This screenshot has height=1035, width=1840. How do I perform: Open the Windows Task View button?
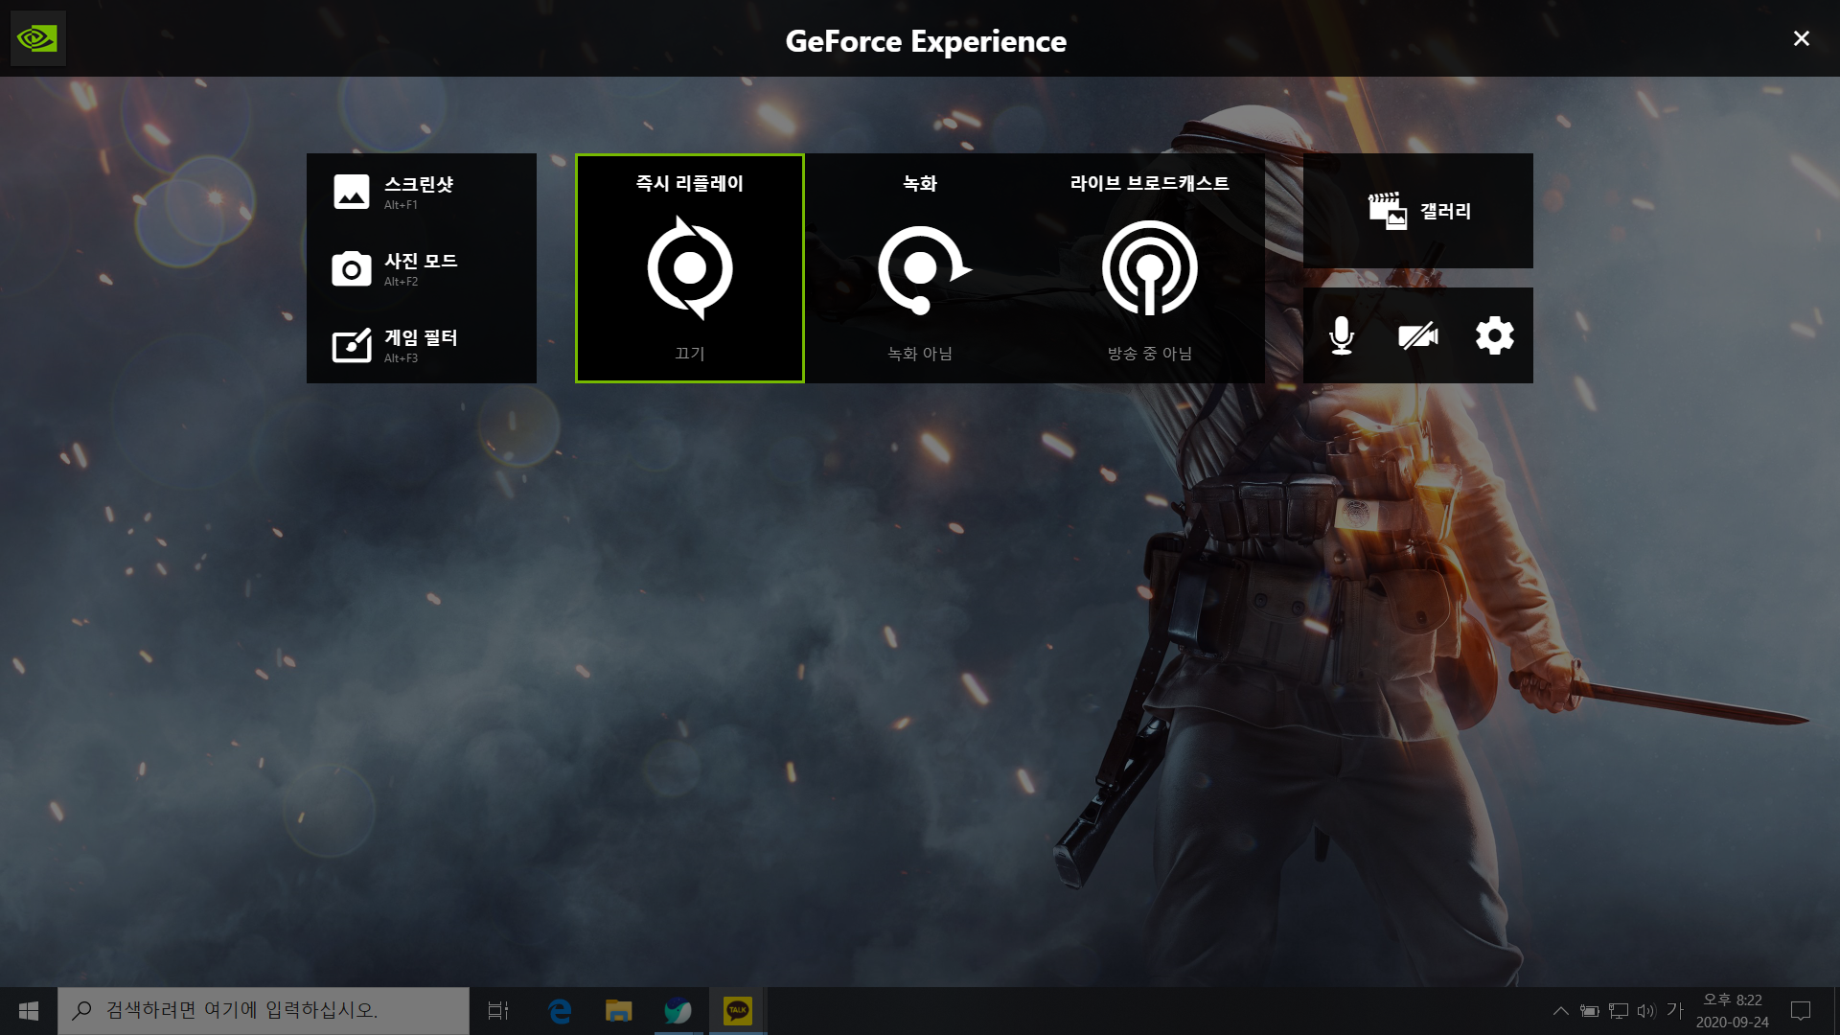coord(498,1010)
